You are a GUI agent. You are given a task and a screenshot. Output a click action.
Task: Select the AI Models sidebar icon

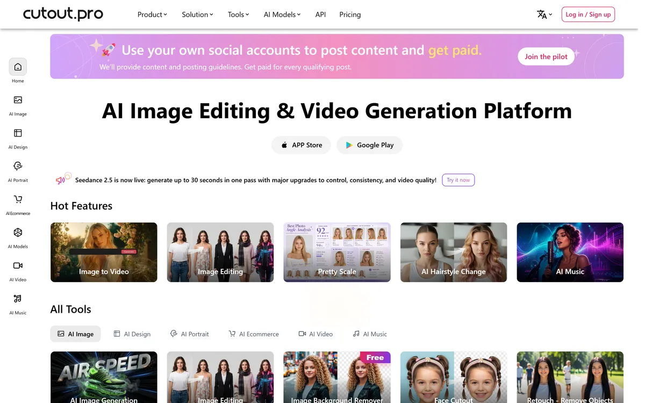pyautogui.click(x=18, y=233)
